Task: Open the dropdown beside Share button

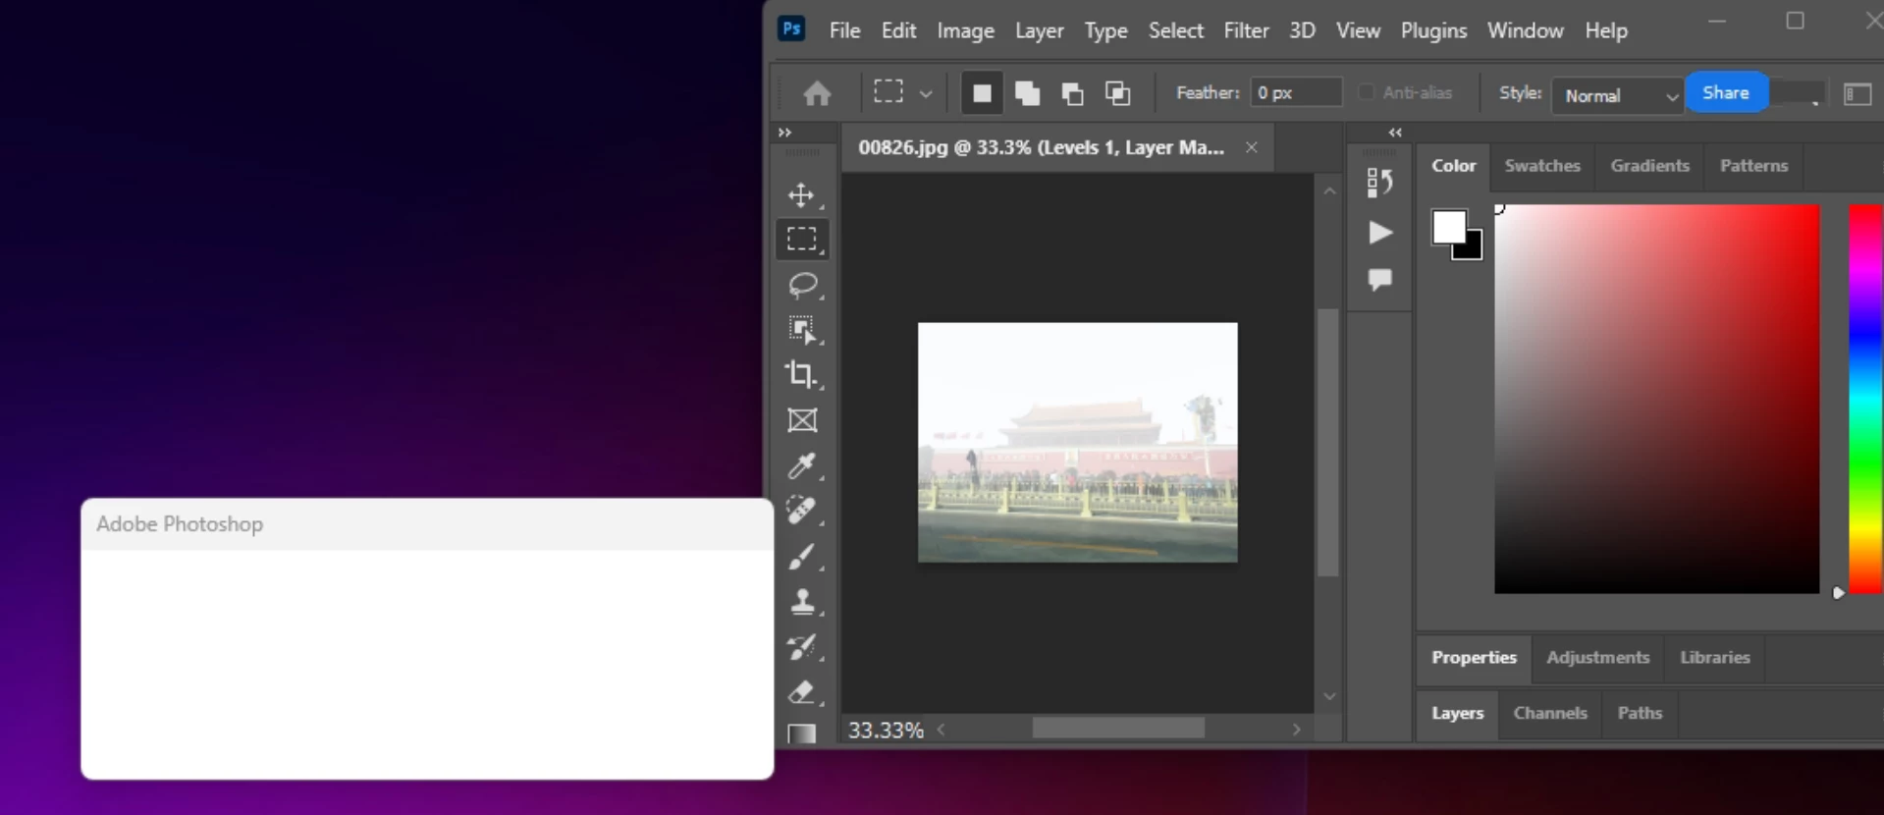Action: pyautogui.click(x=1799, y=94)
